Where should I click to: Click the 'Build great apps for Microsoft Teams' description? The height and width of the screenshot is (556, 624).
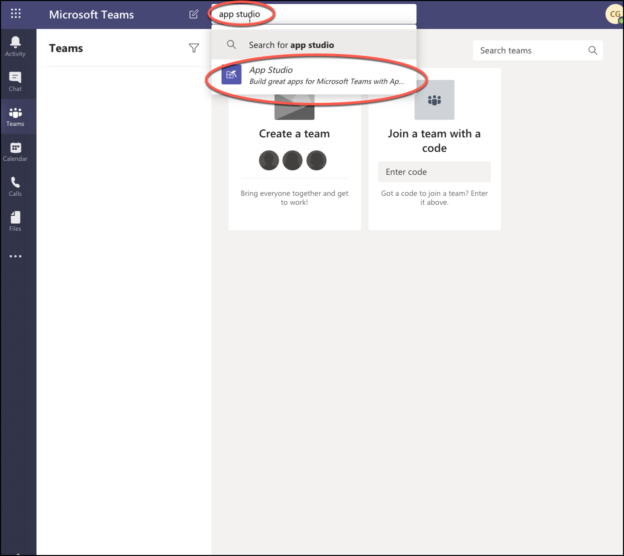(x=326, y=81)
